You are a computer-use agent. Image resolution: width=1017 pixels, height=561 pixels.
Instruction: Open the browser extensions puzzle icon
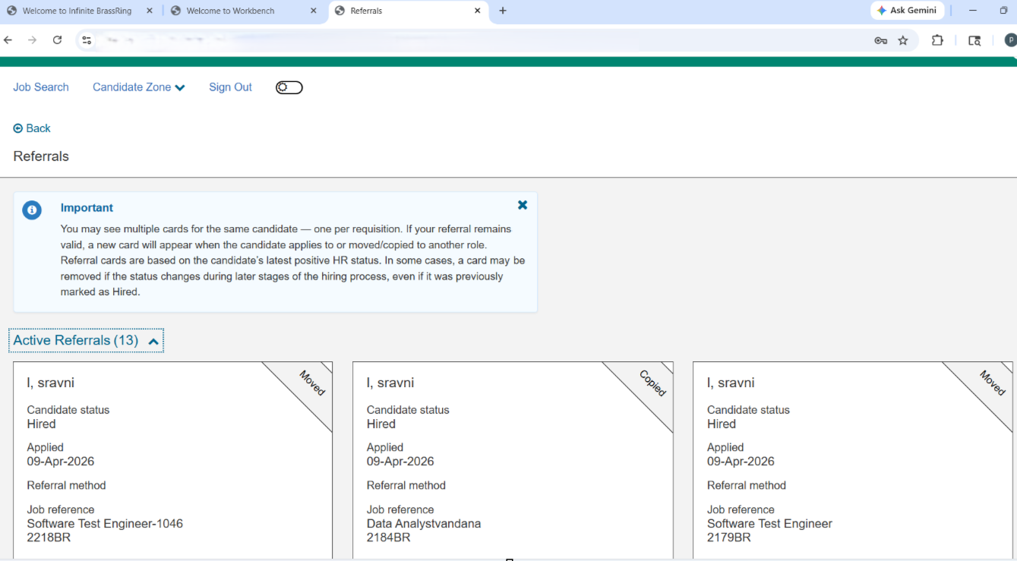(x=937, y=40)
